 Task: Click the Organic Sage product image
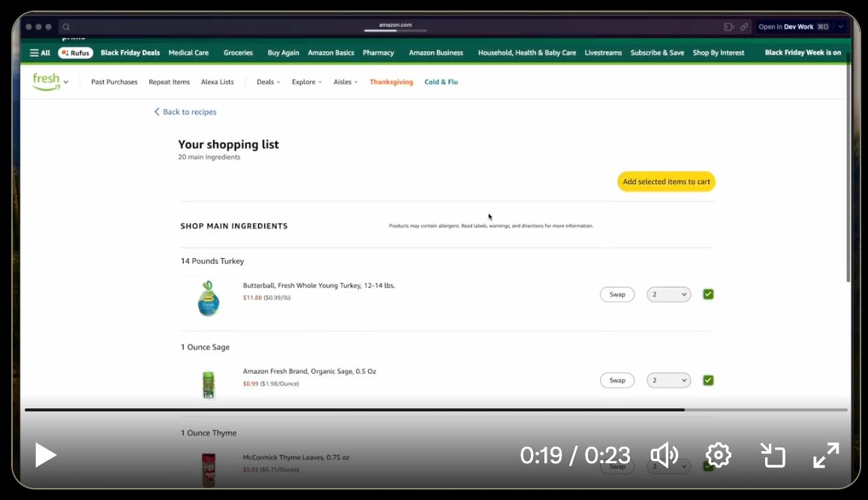tap(208, 385)
